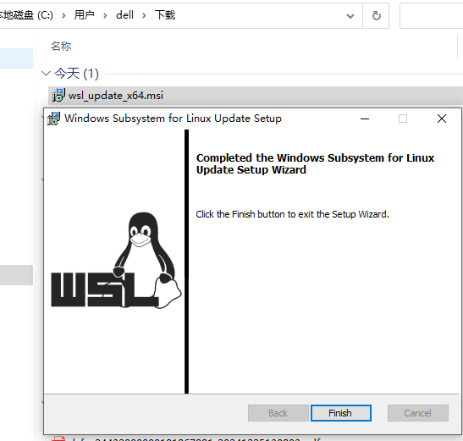Collapse the 今天 (1) file group
The image size is (463, 441).
46,74
